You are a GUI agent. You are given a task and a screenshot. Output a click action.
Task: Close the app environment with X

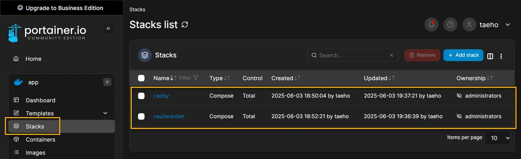pyautogui.click(x=107, y=82)
